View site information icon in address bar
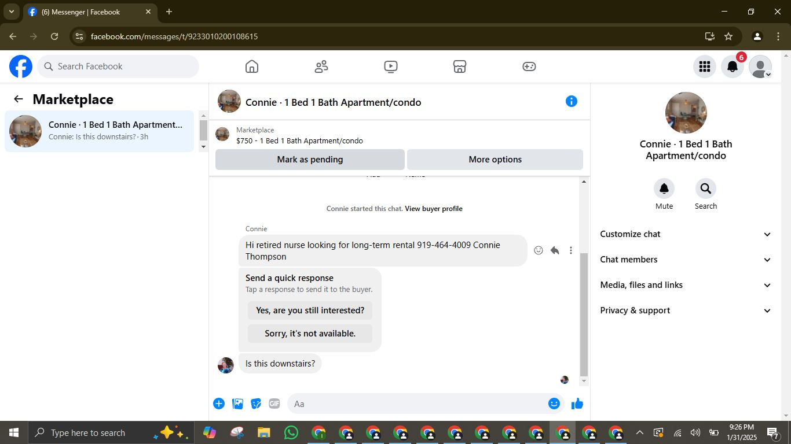 [80, 36]
